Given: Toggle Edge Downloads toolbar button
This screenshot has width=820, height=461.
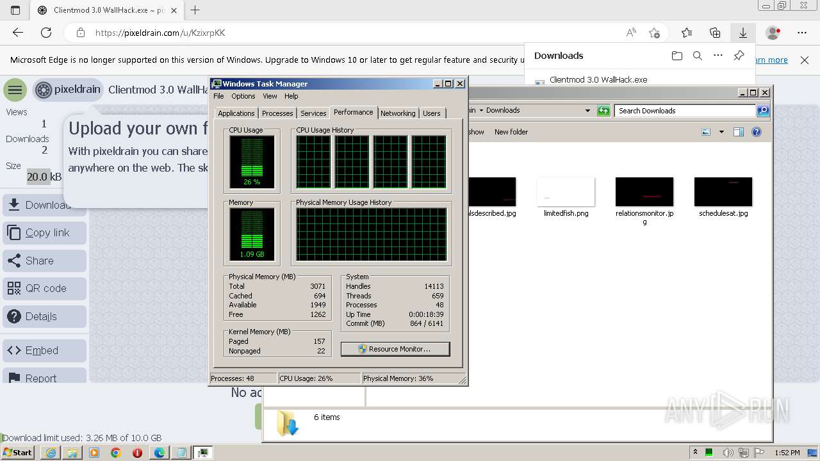Looking at the screenshot, I should [x=743, y=33].
